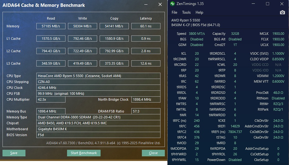Click the GDM Disabled value
The width and height of the screenshot is (289, 165).
click(197, 45)
